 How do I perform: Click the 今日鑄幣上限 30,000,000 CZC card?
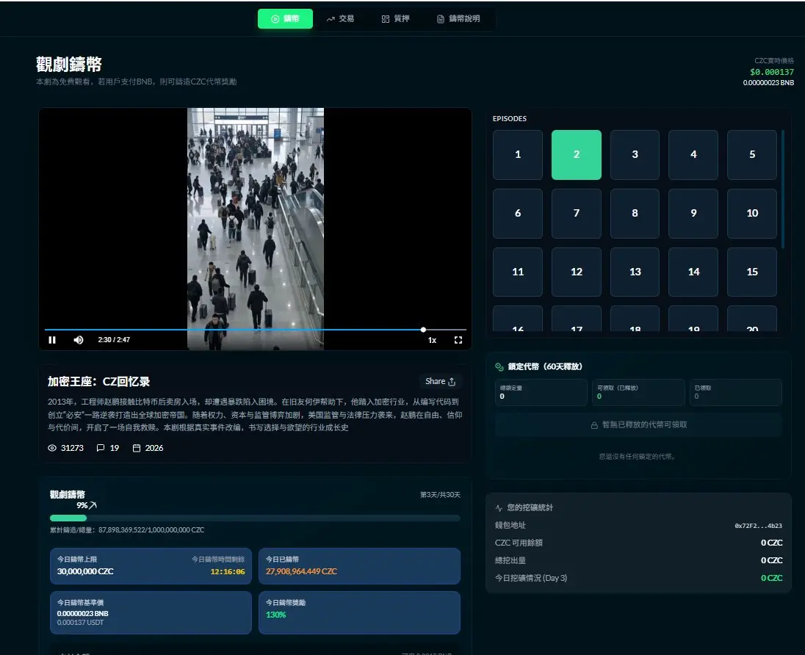(151, 566)
